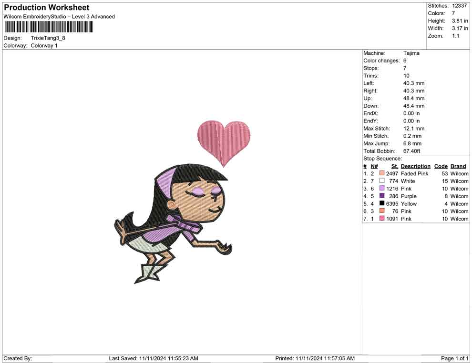Click the 'Stop Sequence:' label
This screenshot has width=472, height=363.
(382, 159)
